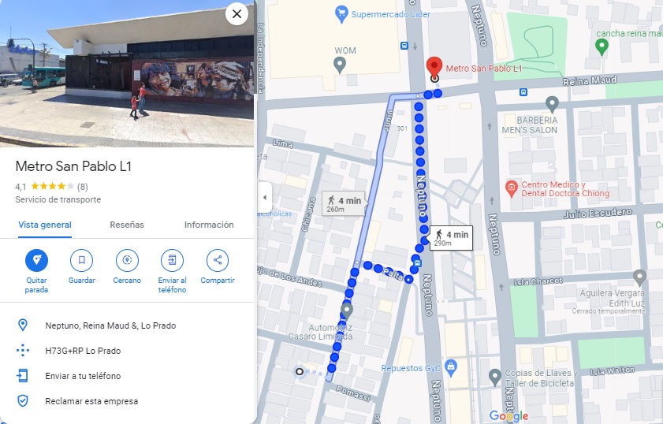
Task: Click the Enviar a tu teléfono row
Action: coord(127,376)
